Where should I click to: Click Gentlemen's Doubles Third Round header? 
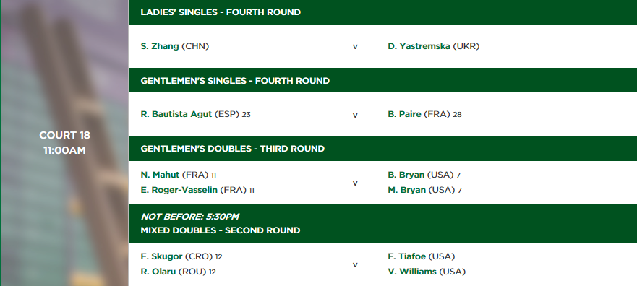232,149
